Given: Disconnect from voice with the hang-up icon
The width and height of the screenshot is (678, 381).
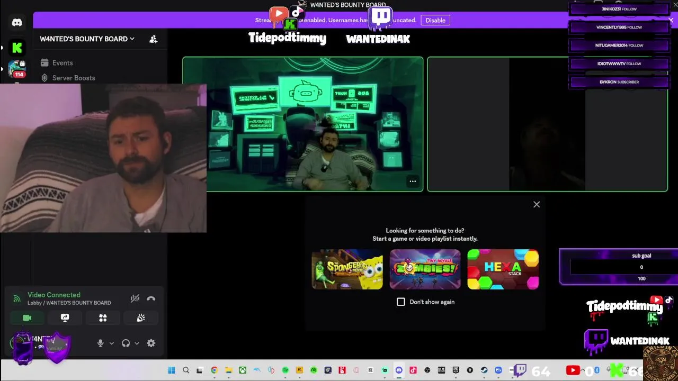Looking at the screenshot, I should [x=151, y=298].
